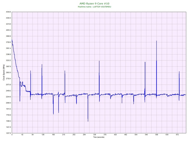Click the 2409.2 y-axis value

pos(8,91)
